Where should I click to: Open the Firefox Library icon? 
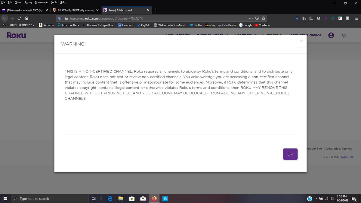pyautogui.click(x=304, y=18)
